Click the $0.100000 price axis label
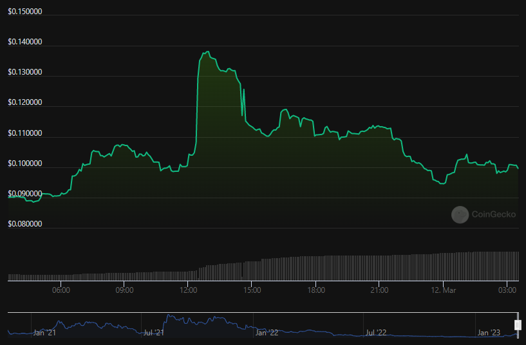This screenshot has width=526, height=345. (x=25, y=163)
